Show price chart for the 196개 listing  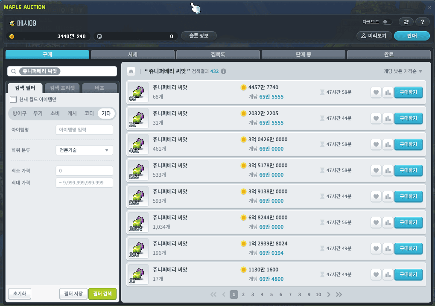click(388, 248)
